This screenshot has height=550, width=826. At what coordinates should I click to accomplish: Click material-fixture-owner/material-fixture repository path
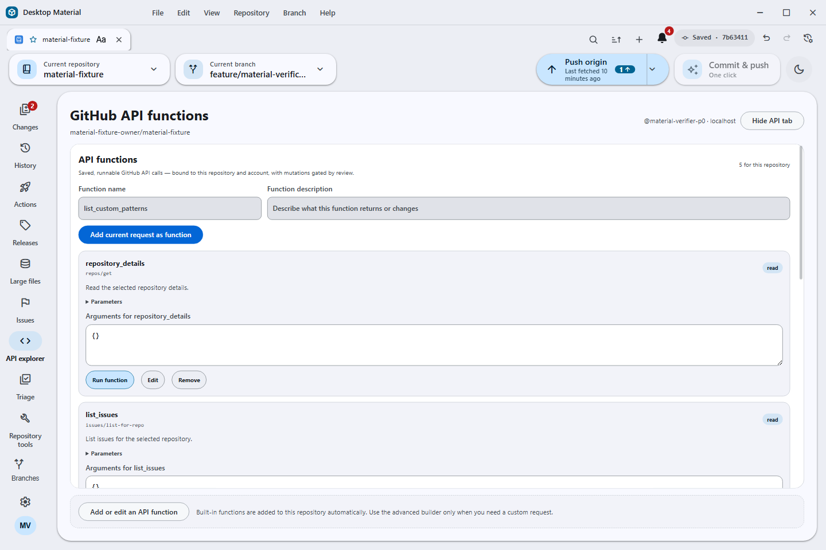coord(130,132)
